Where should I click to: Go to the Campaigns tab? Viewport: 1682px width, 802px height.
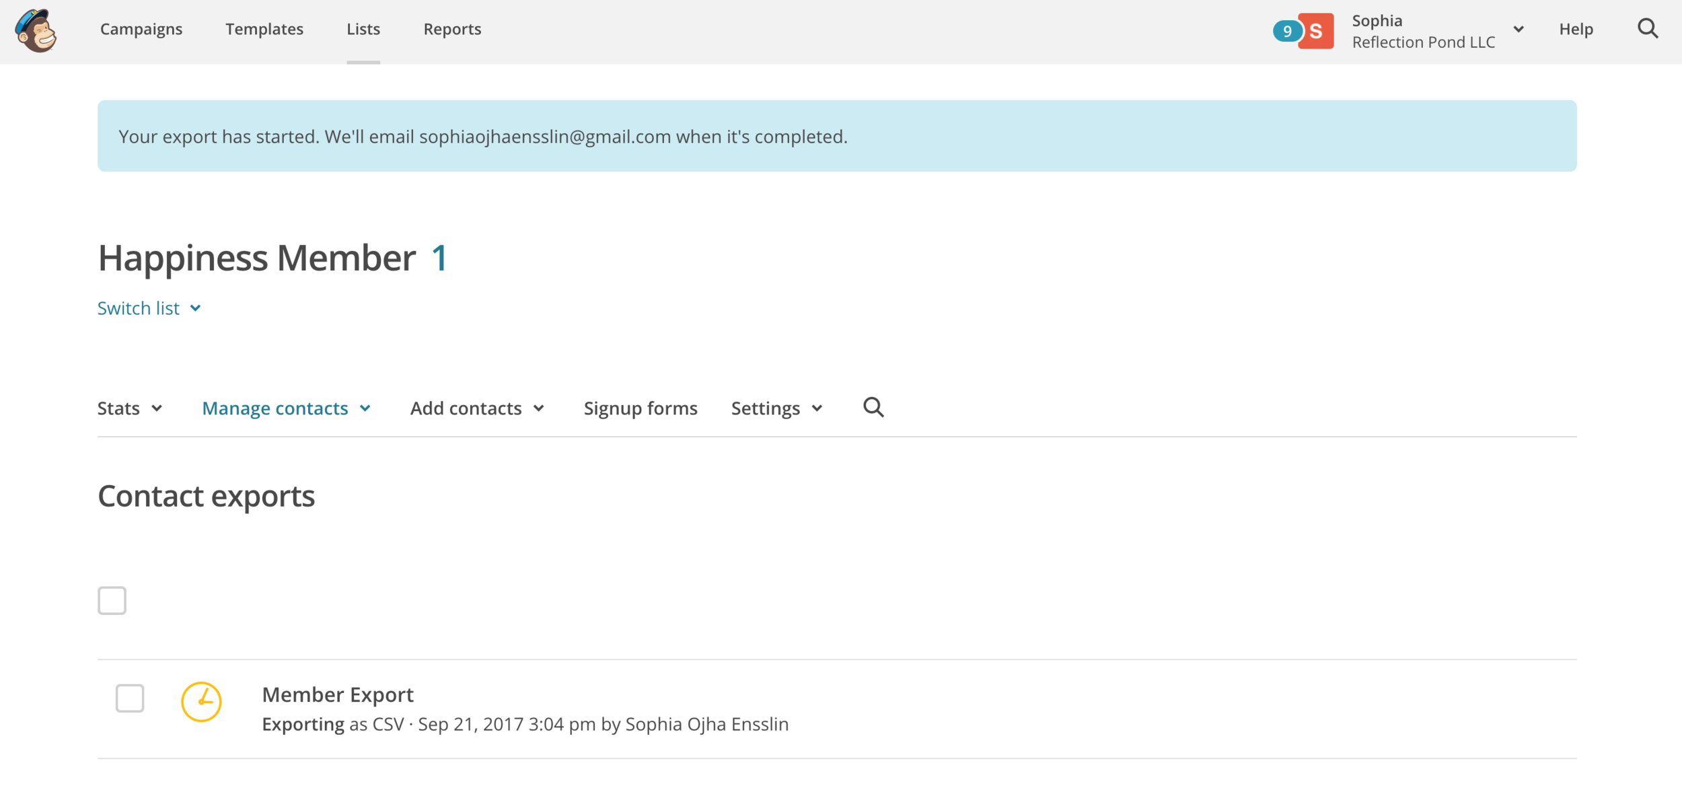point(141,29)
